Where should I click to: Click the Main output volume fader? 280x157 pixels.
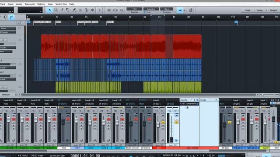273,119
